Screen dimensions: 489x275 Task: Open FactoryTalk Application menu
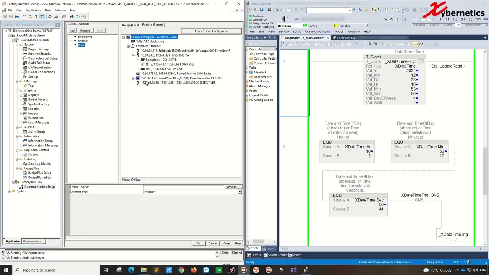pyautogui.click(x=33, y=10)
